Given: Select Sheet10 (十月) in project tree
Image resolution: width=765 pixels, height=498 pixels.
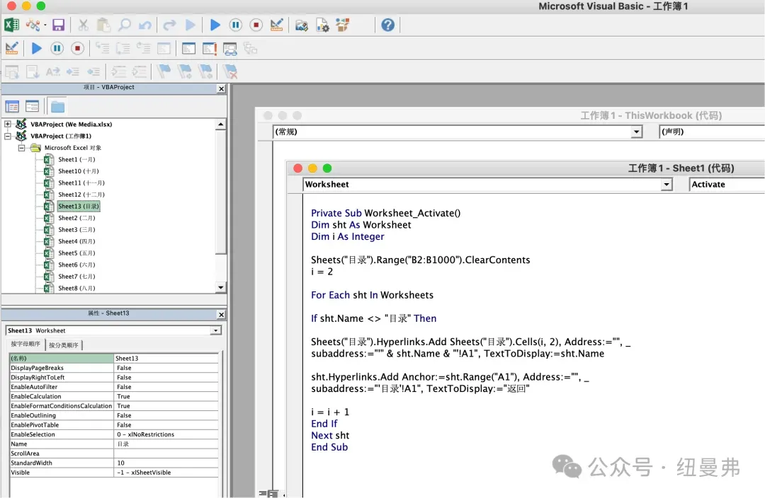Looking at the screenshot, I should coord(78,171).
